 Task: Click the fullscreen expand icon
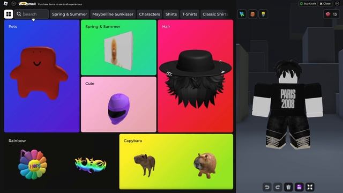tap(310, 187)
